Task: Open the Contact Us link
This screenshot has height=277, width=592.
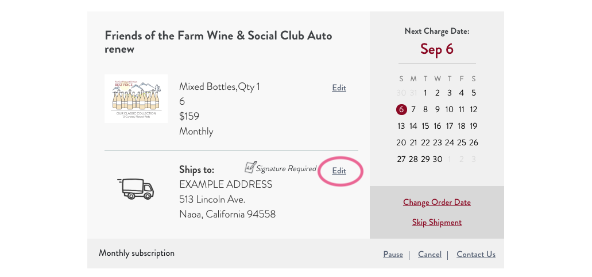Action: pos(475,254)
